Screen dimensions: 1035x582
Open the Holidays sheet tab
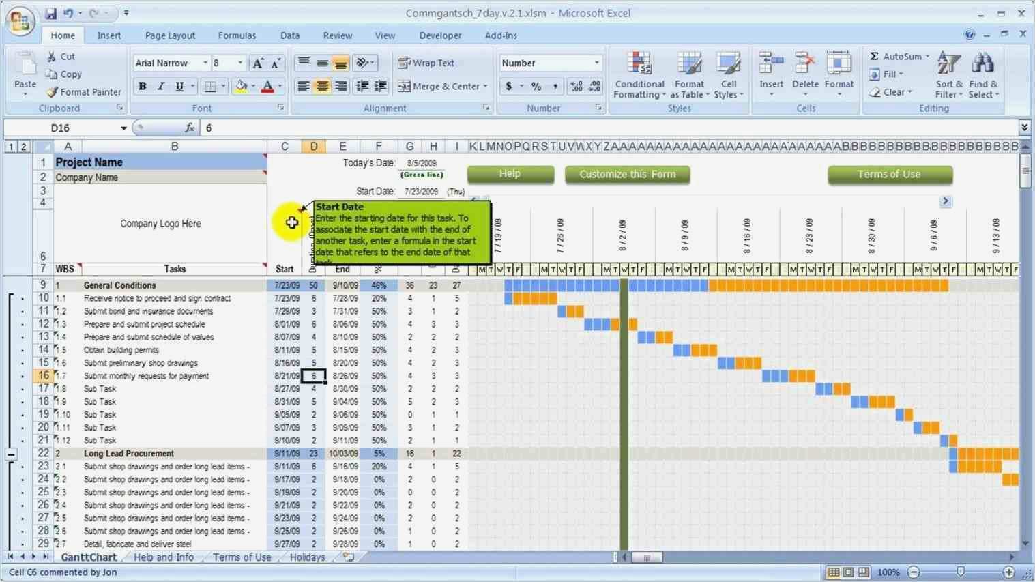[x=306, y=557]
